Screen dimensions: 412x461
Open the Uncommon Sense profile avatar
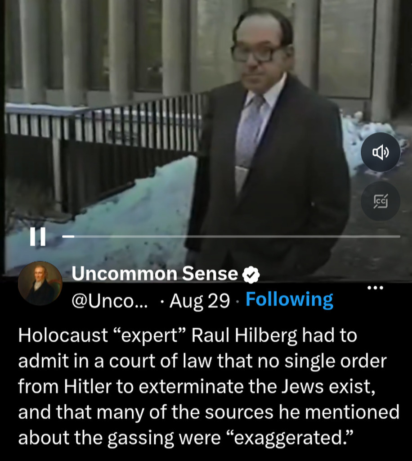point(40,283)
